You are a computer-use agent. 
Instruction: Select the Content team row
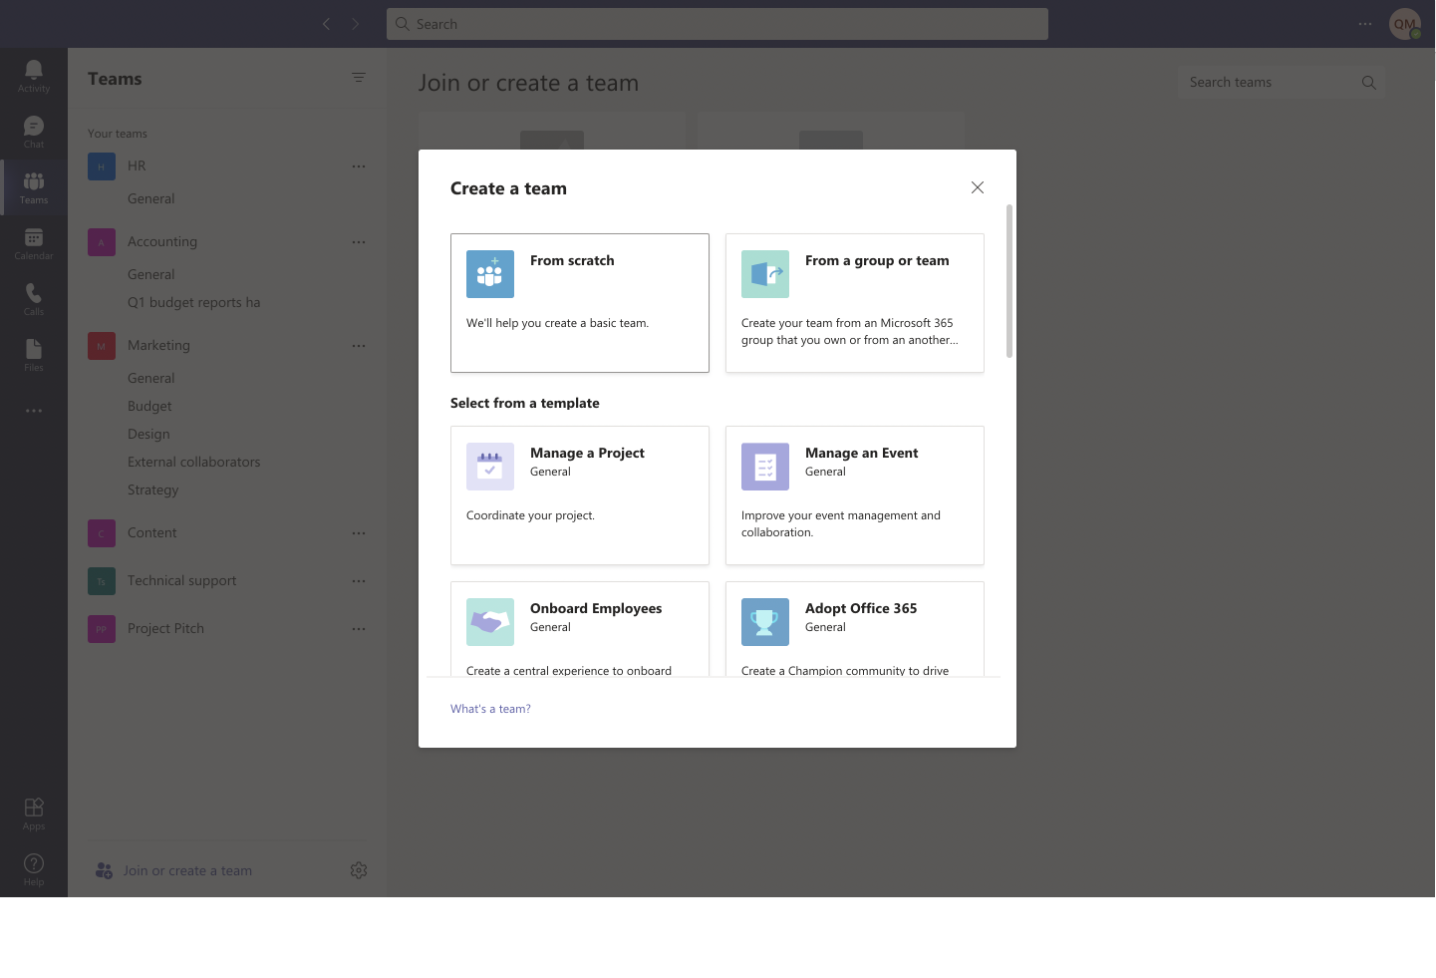[x=227, y=533]
